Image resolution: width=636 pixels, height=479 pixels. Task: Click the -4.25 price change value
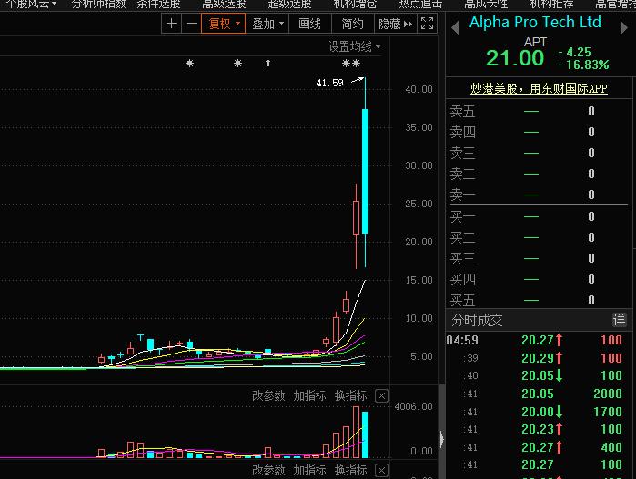coord(575,53)
